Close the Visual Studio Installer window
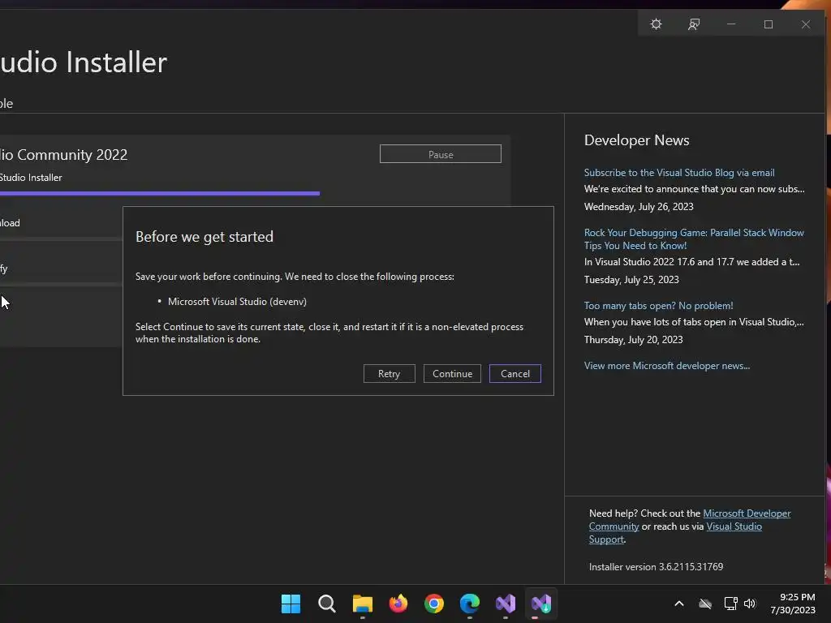This screenshot has width=831, height=623. (x=806, y=24)
